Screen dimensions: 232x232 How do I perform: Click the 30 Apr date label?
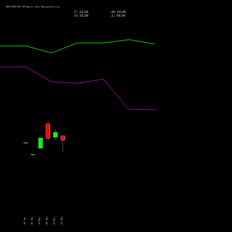[25, 221]
